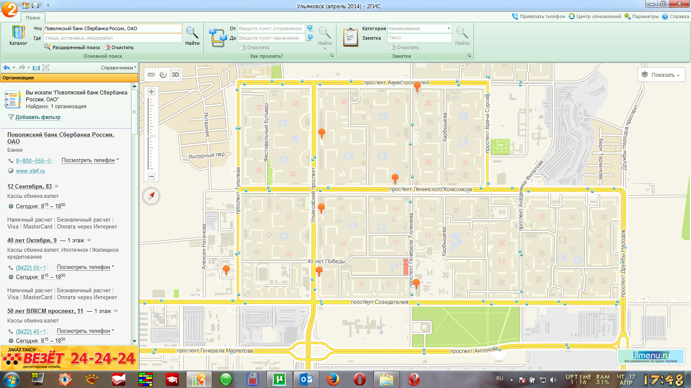Pin the 12 Сентября, 83 address
Viewport: 691px width, 388px height.
click(x=57, y=187)
